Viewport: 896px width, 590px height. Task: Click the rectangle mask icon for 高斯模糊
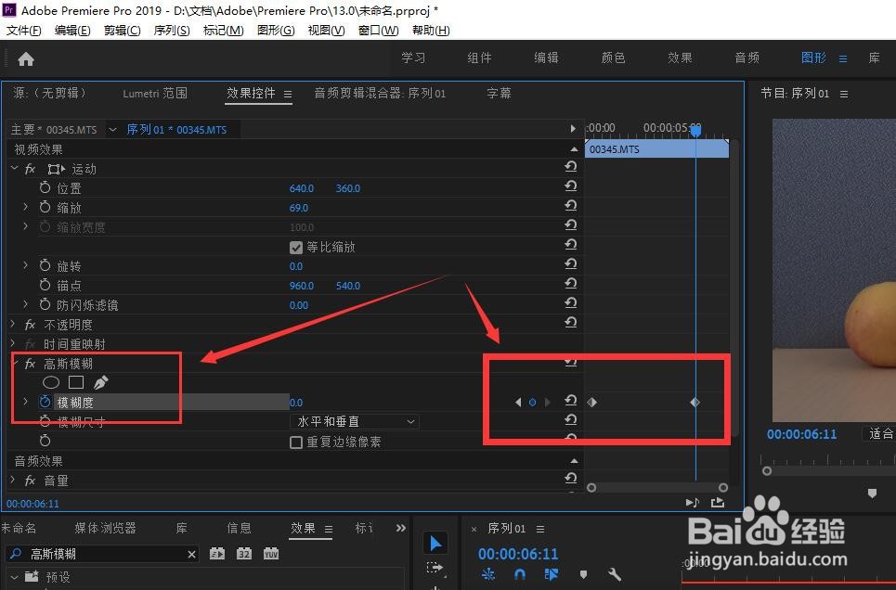click(76, 381)
